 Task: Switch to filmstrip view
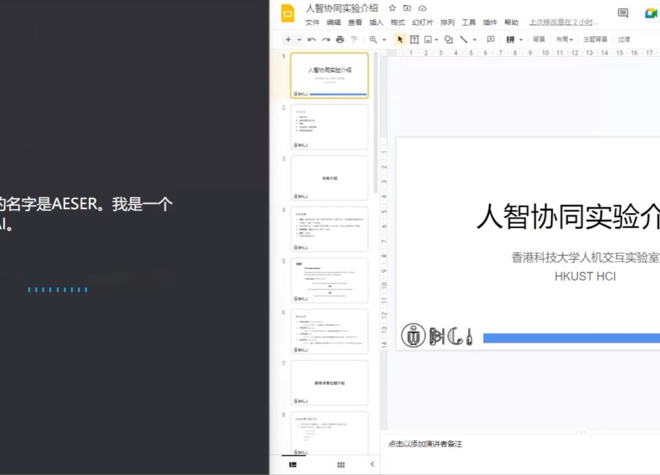pyautogui.click(x=293, y=464)
